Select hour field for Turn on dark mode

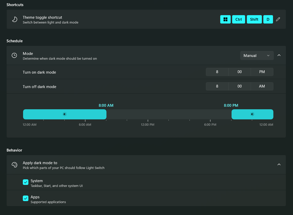[x=217, y=72]
